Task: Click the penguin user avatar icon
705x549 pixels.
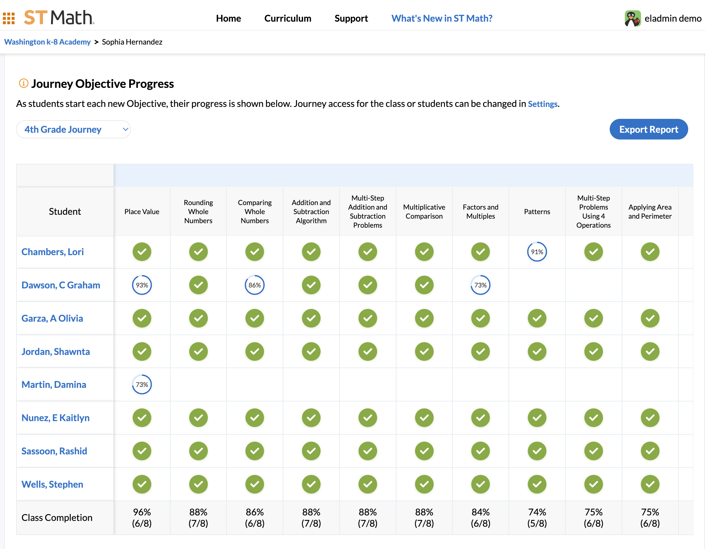Action: 632,18
